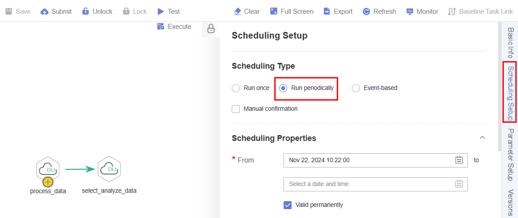
Task: Click the Clear eraser icon
Action: pos(237,12)
